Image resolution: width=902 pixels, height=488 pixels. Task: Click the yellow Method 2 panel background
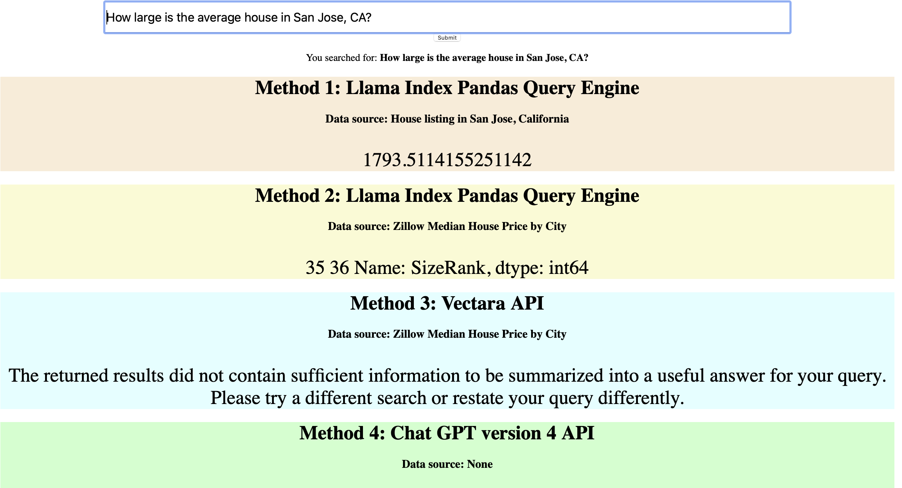click(x=108, y=245)
